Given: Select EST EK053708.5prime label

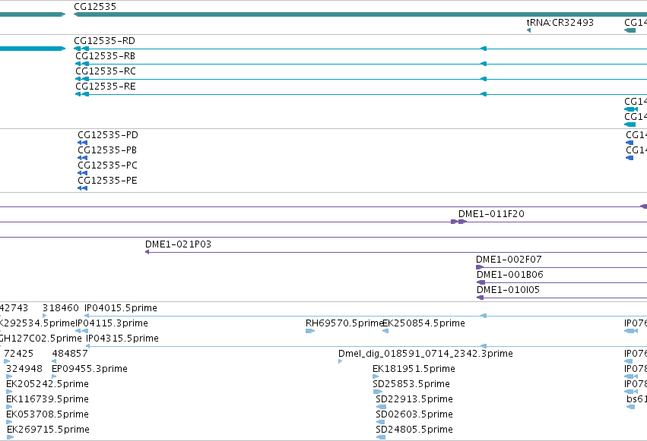Looking at the screenshot, I should (x=47, y=415).
